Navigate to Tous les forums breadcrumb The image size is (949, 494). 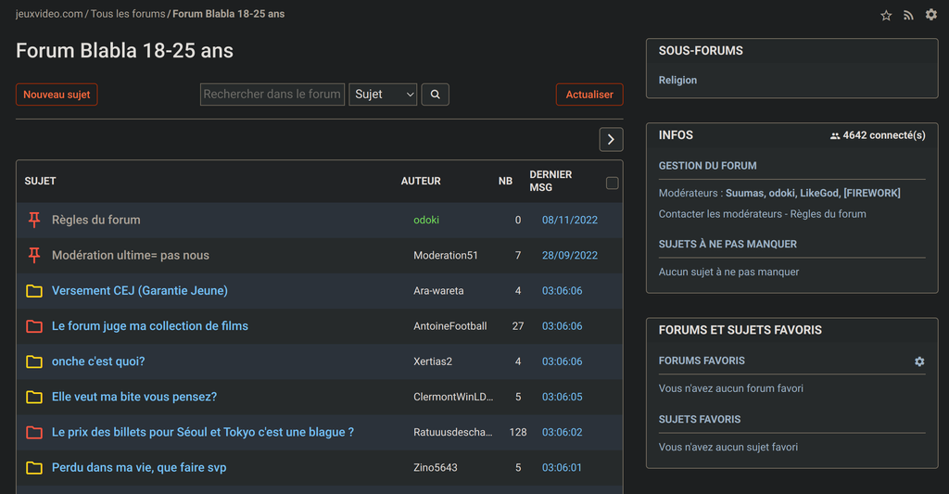pyautogui.click(x=128, y=14)
